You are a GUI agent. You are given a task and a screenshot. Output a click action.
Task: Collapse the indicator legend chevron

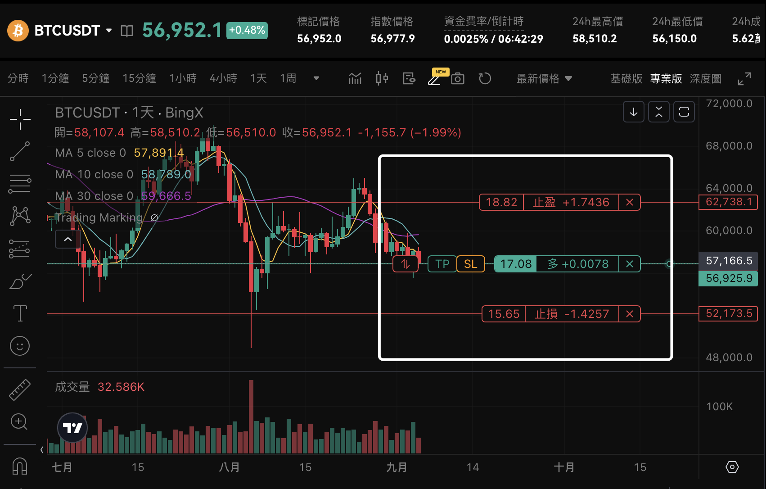tap(68, 240)
